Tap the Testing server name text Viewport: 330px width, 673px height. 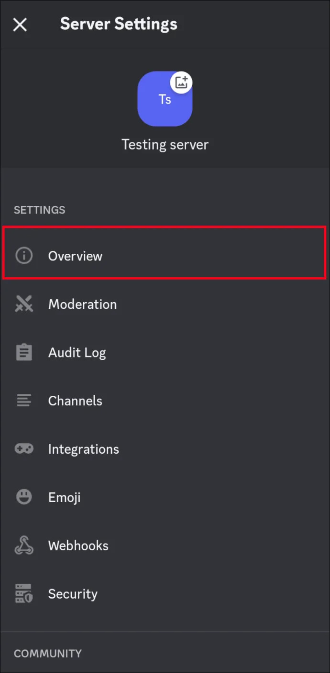165,144
